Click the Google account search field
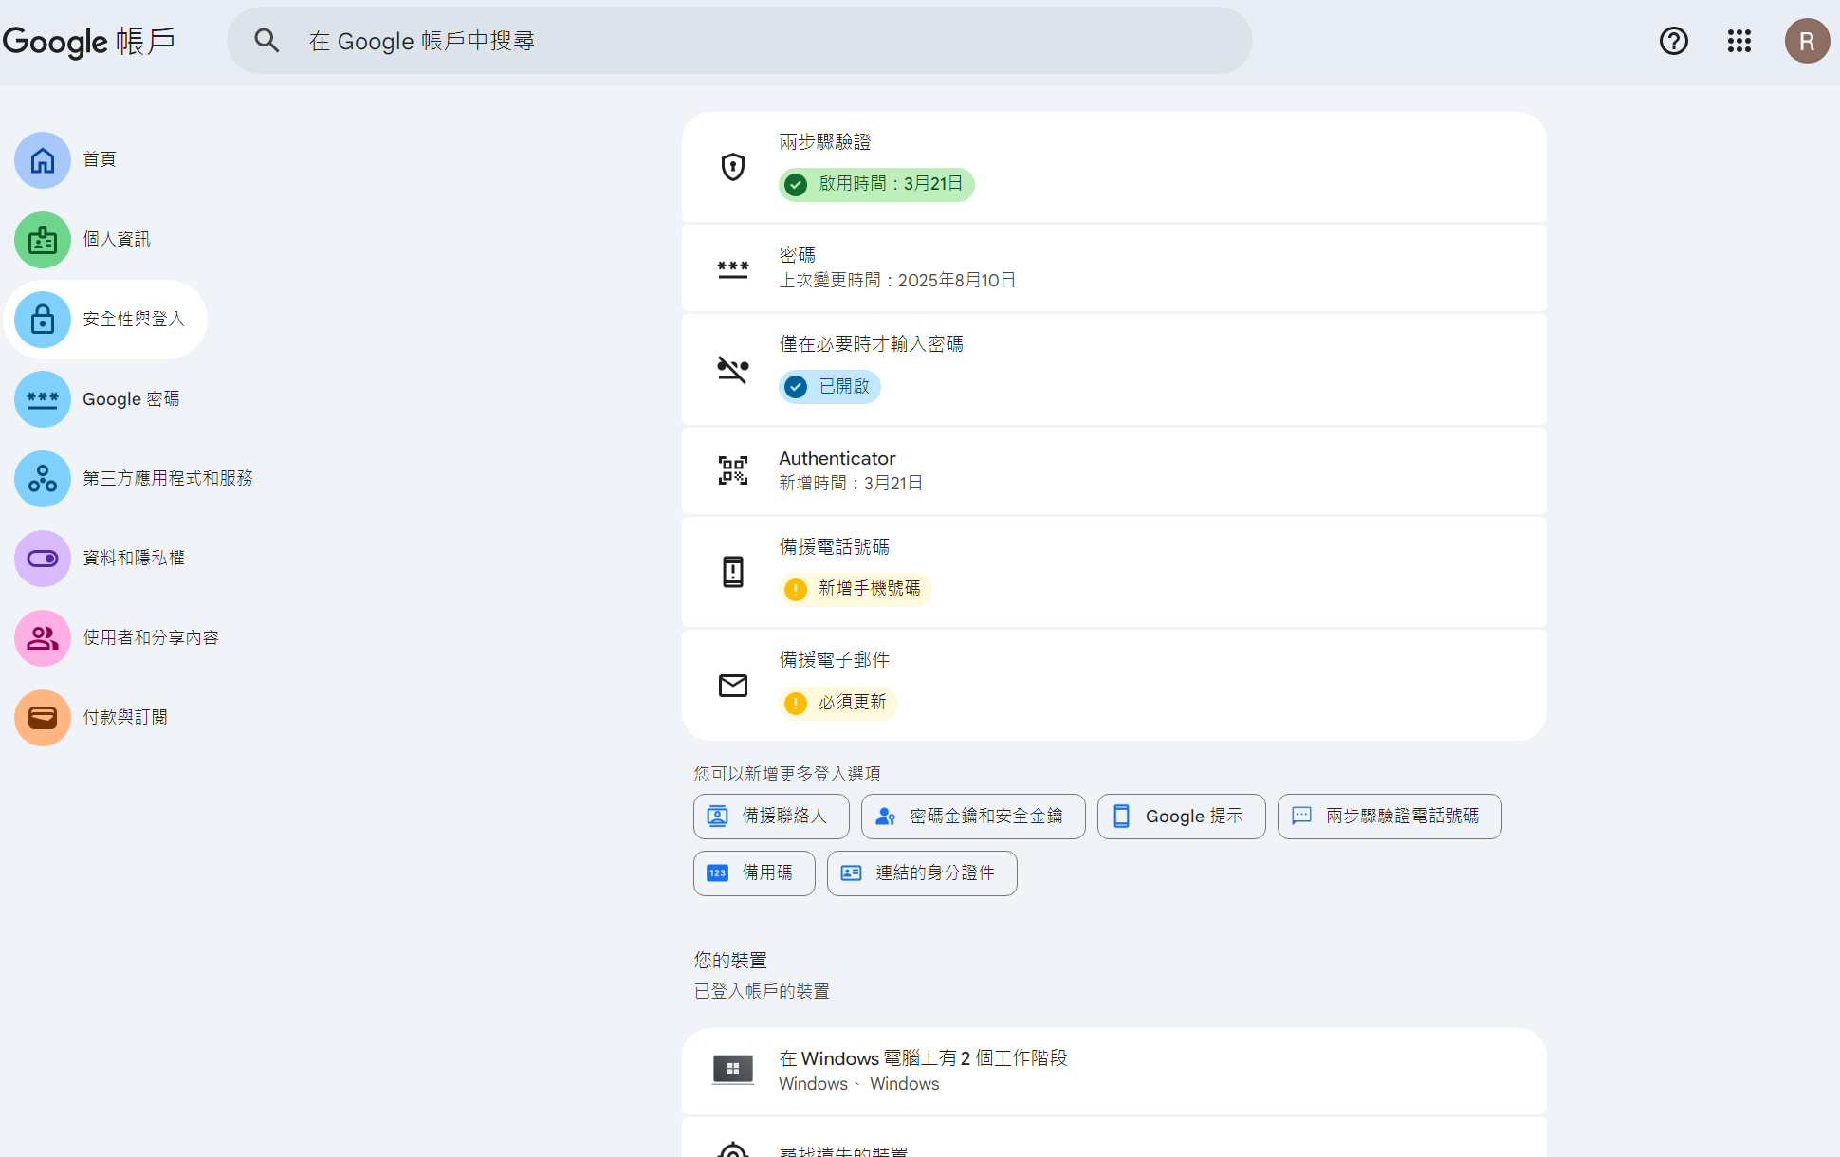 (740, 41)
